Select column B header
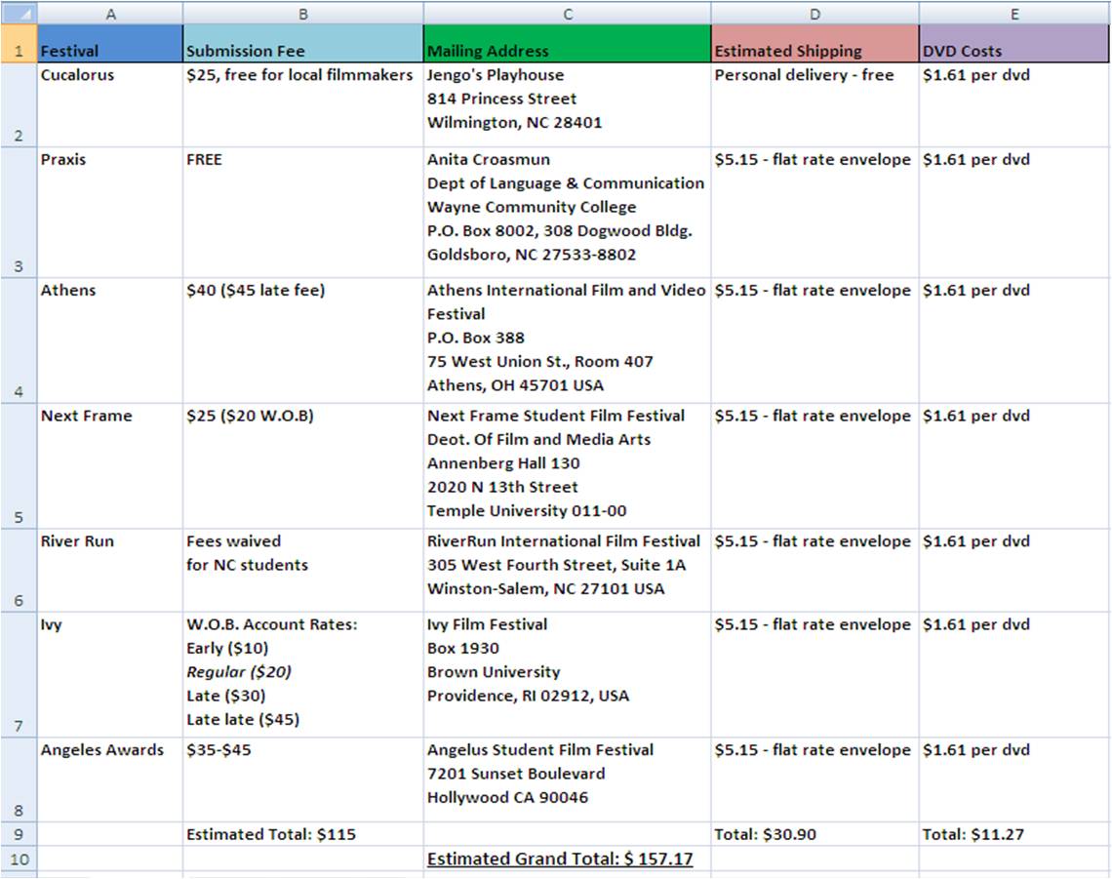Viewport: 1112px width, 879px height. pos(302,14)
